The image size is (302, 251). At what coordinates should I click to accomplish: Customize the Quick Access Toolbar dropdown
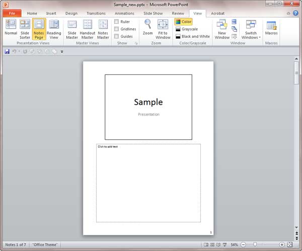click(x=62, y=52)
